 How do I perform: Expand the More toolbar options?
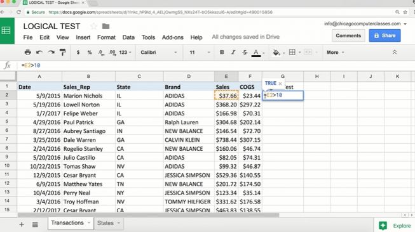335,52
